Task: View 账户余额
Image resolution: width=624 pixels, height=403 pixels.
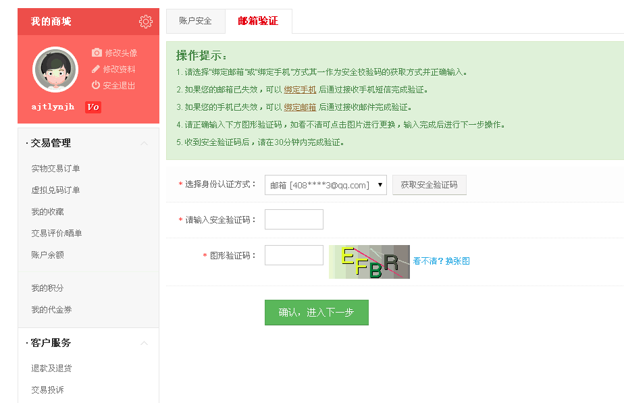Action: pos(47,254)
